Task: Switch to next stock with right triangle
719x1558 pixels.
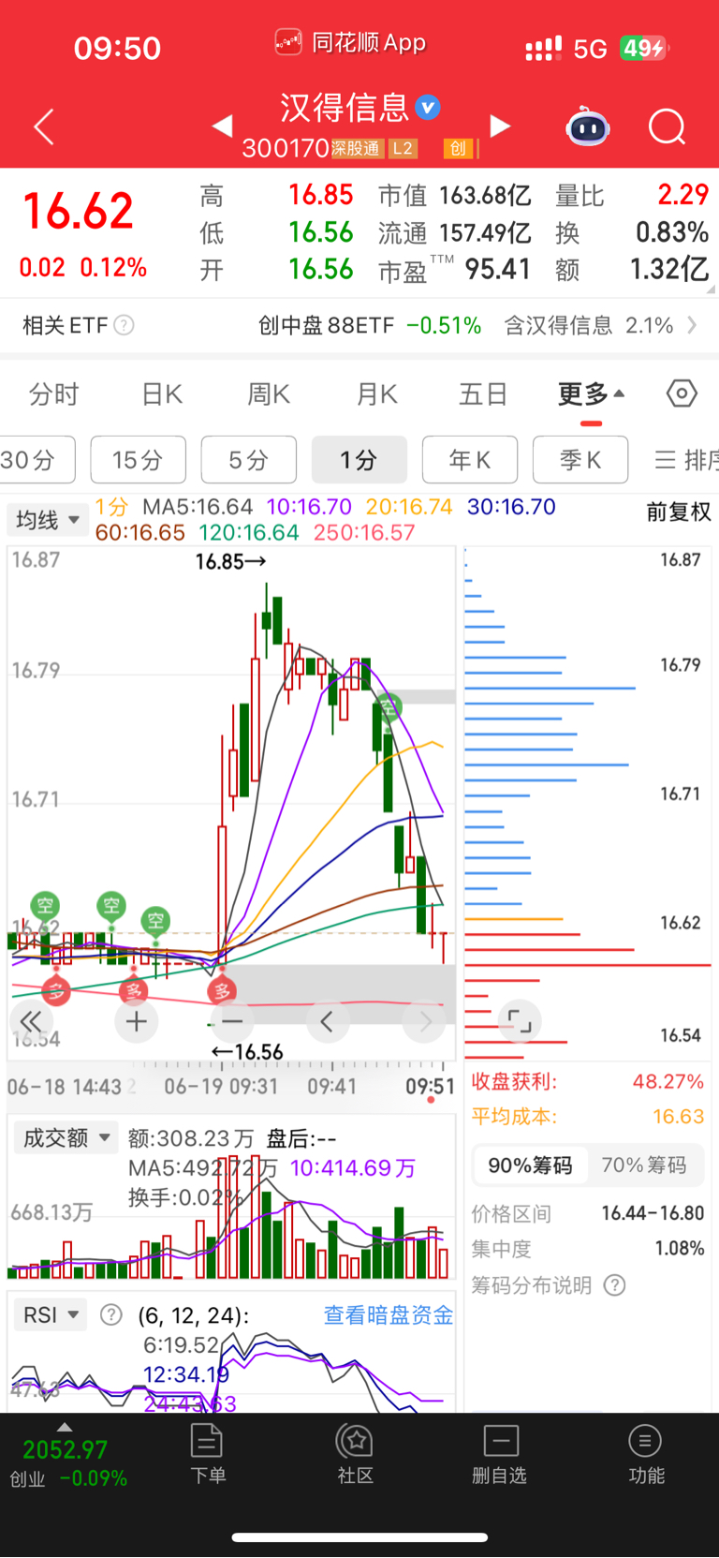Action: point(501,126)
